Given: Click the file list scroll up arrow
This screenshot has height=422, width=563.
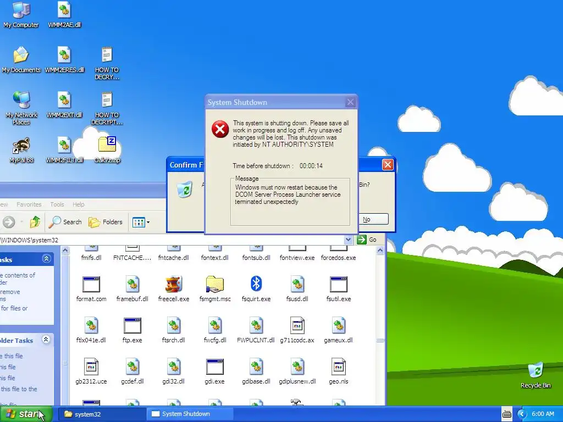Looking at the screenshot, I should tap(380, 251).
